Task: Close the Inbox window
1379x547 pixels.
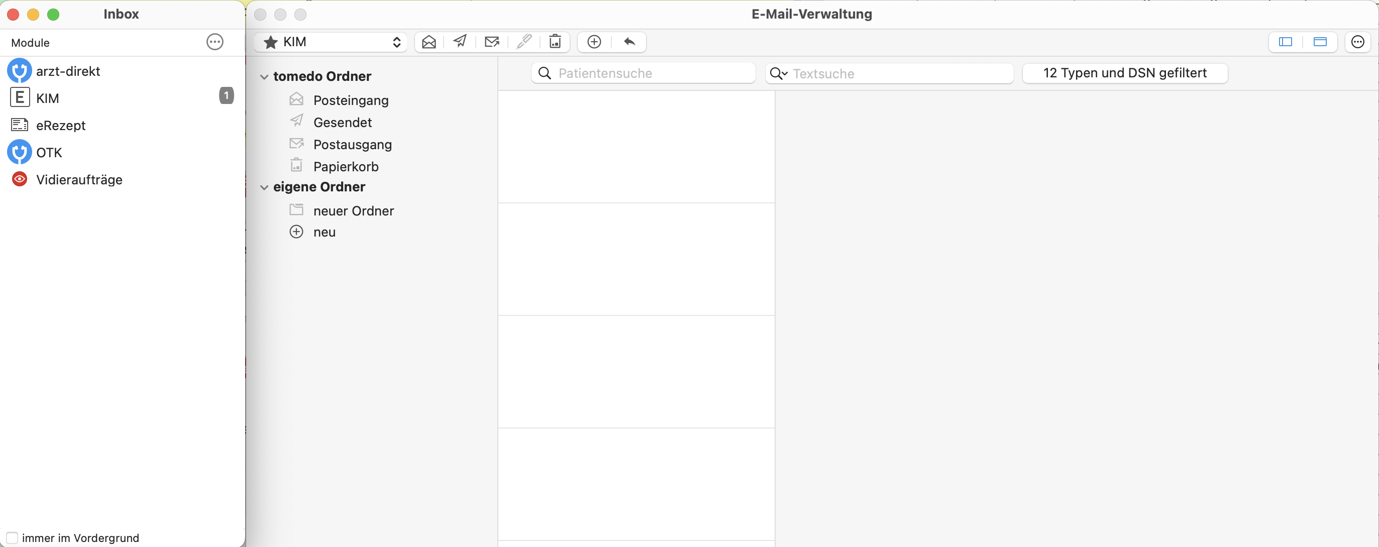Action: (13, 15)
